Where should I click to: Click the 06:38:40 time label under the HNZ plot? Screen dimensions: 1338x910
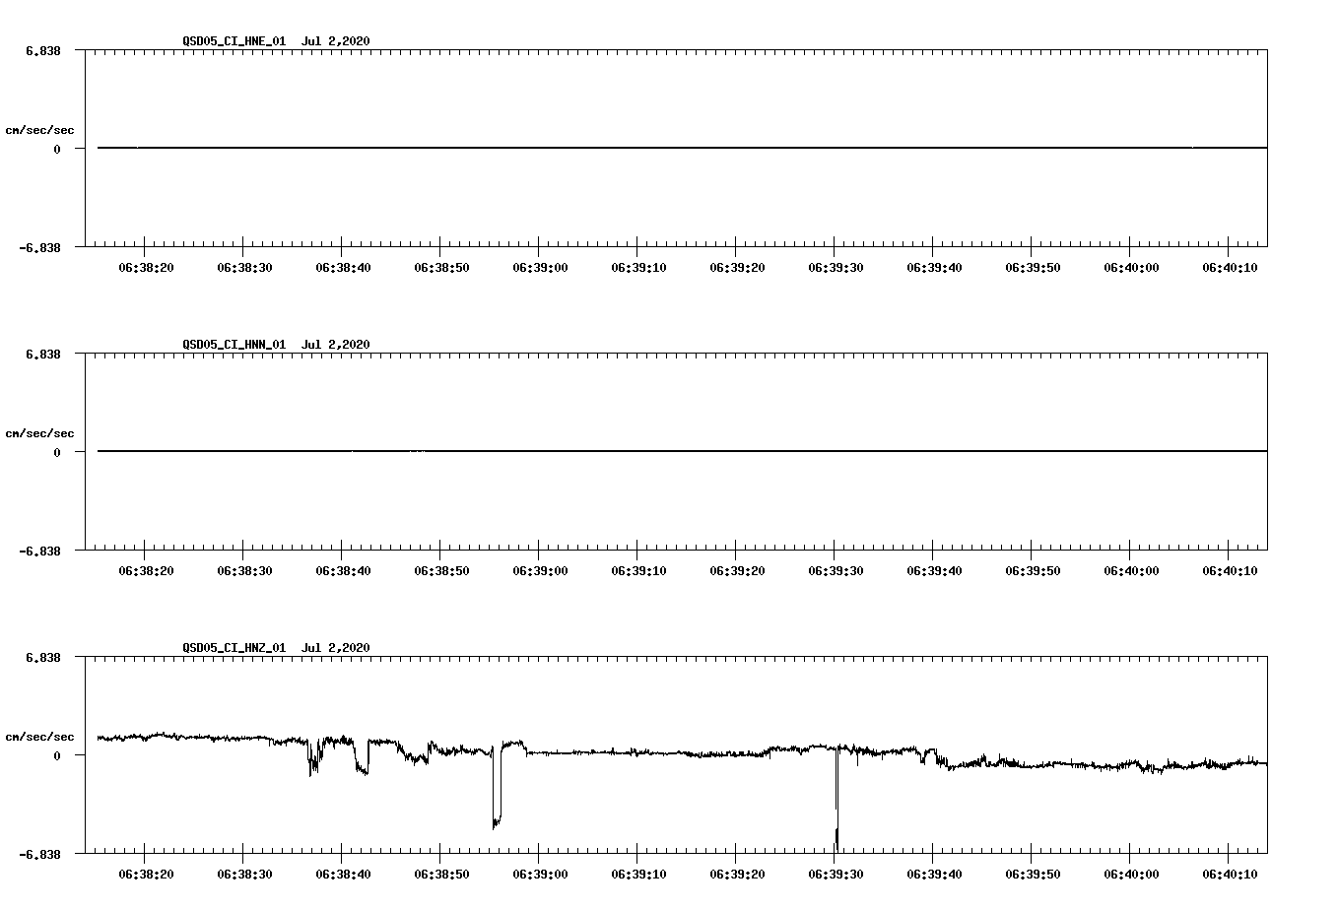[x=343, y=874]
